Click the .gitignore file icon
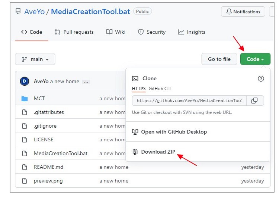This screenshot has width=279, height=197. point(25,126)
